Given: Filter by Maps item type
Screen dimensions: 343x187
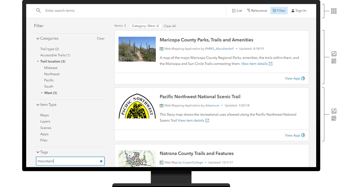Looking at the screenshot, I should click(44, 115).
